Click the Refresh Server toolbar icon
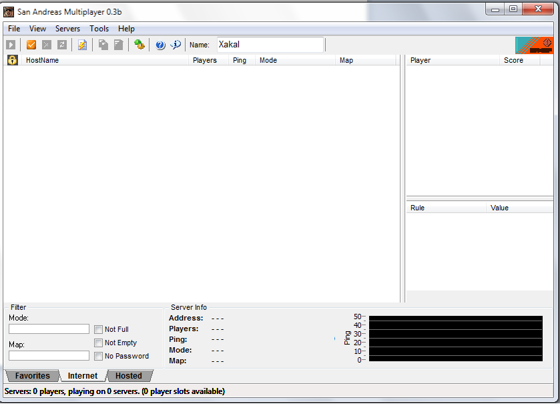The image size is (560, 410). 62,45
